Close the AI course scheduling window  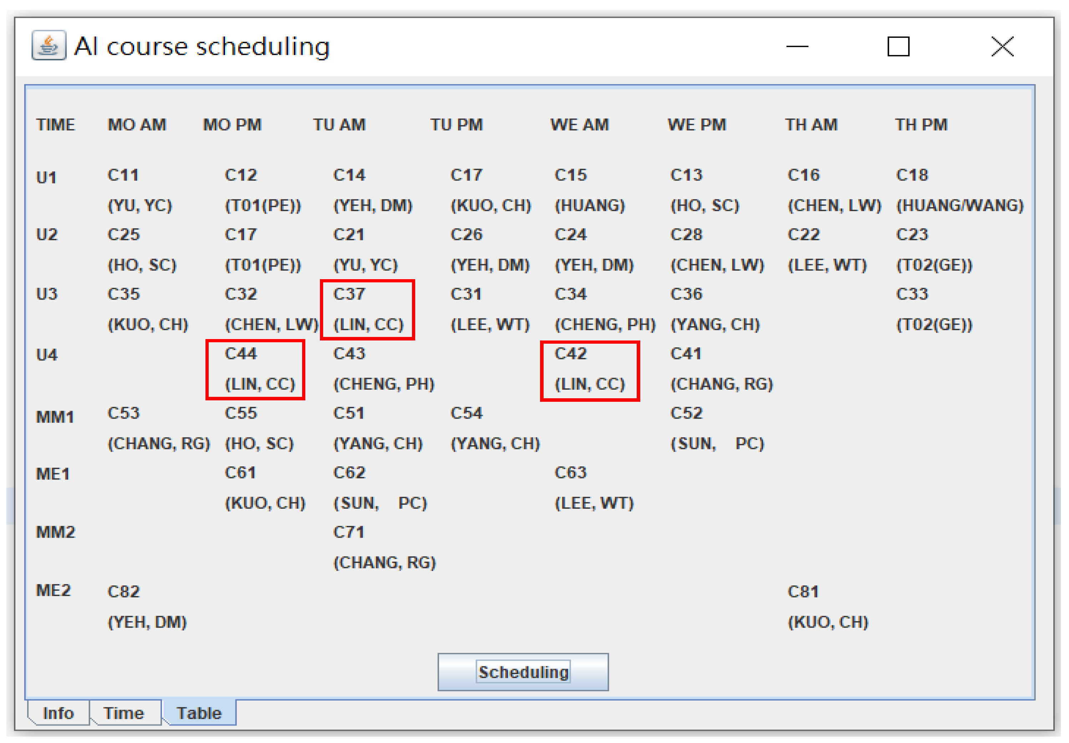point(1002,46)
